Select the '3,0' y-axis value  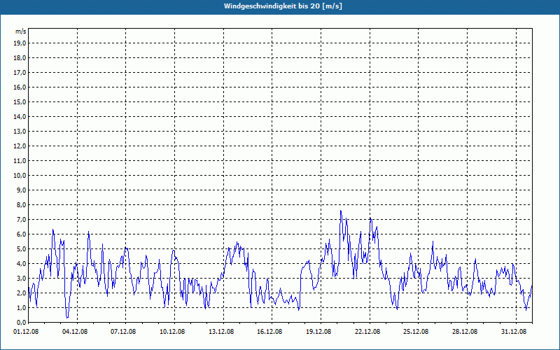(21, 278)
